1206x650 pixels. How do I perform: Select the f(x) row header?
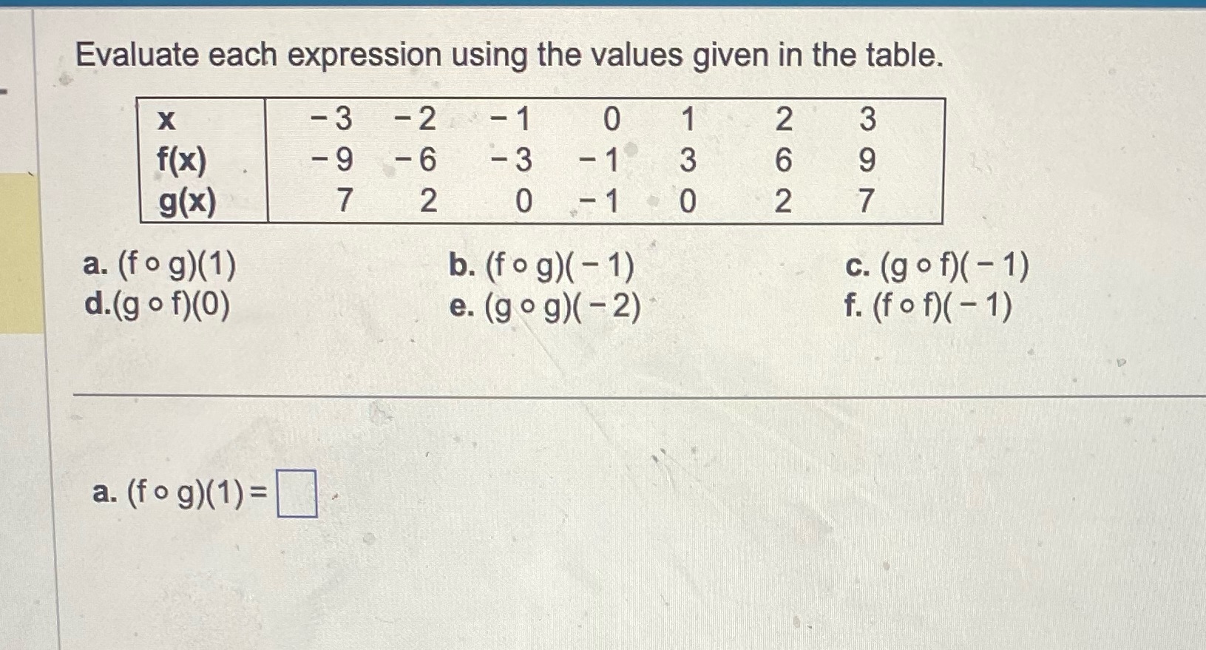point(181,162)
